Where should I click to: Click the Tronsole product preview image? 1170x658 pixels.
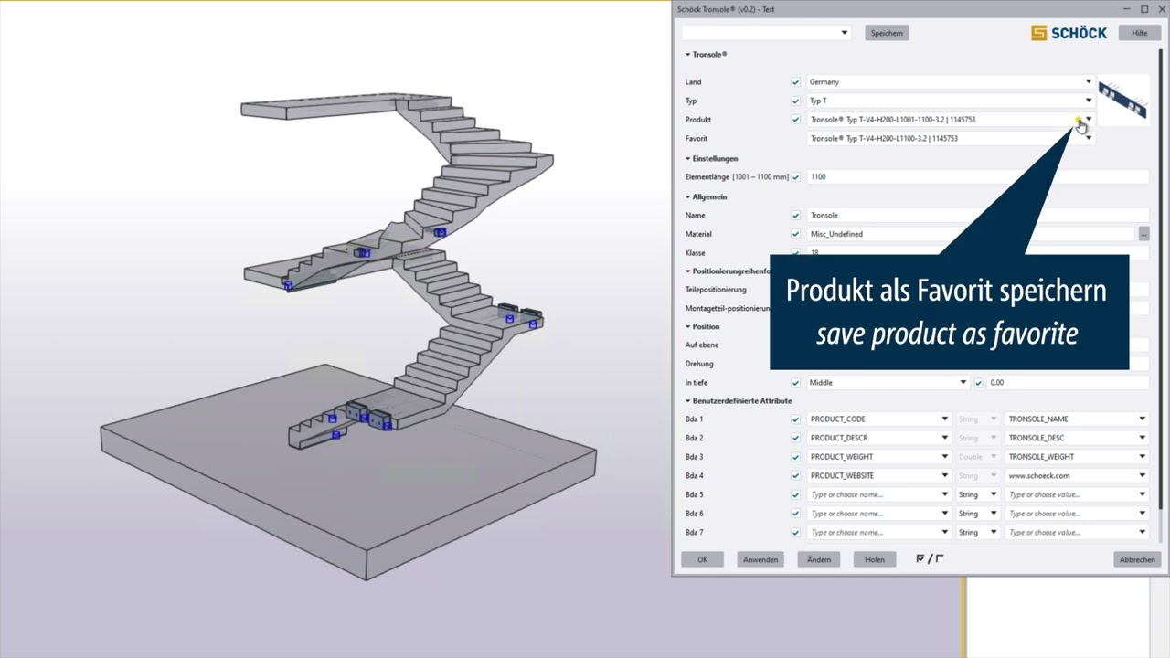point(1122,100)
